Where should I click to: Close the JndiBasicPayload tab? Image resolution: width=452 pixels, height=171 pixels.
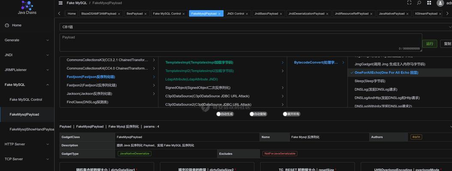[x=281, y=14]
